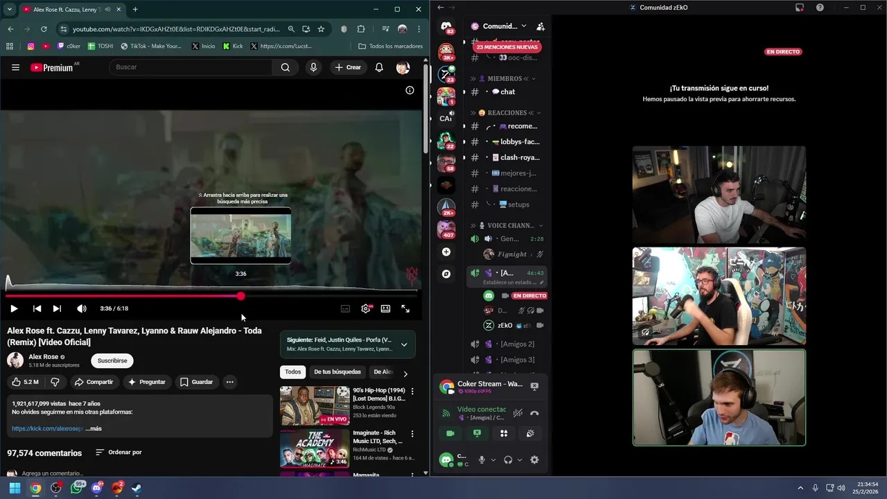Enter fullscreen in YouTube player
Screen dimensions: 887x499
[405, 308]
